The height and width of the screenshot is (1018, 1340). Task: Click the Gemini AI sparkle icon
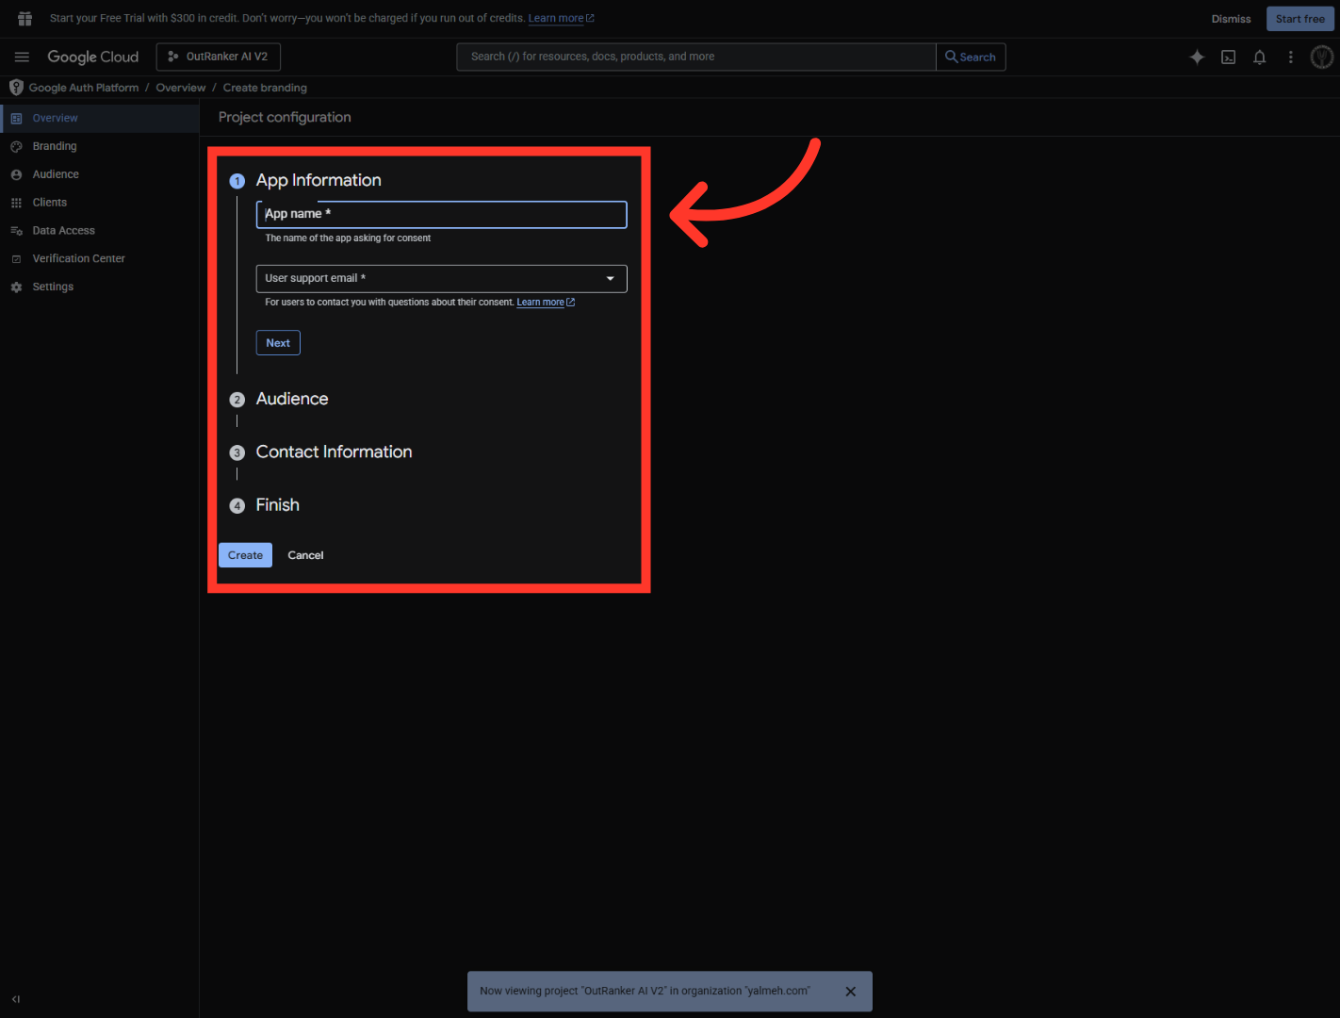1197,57
